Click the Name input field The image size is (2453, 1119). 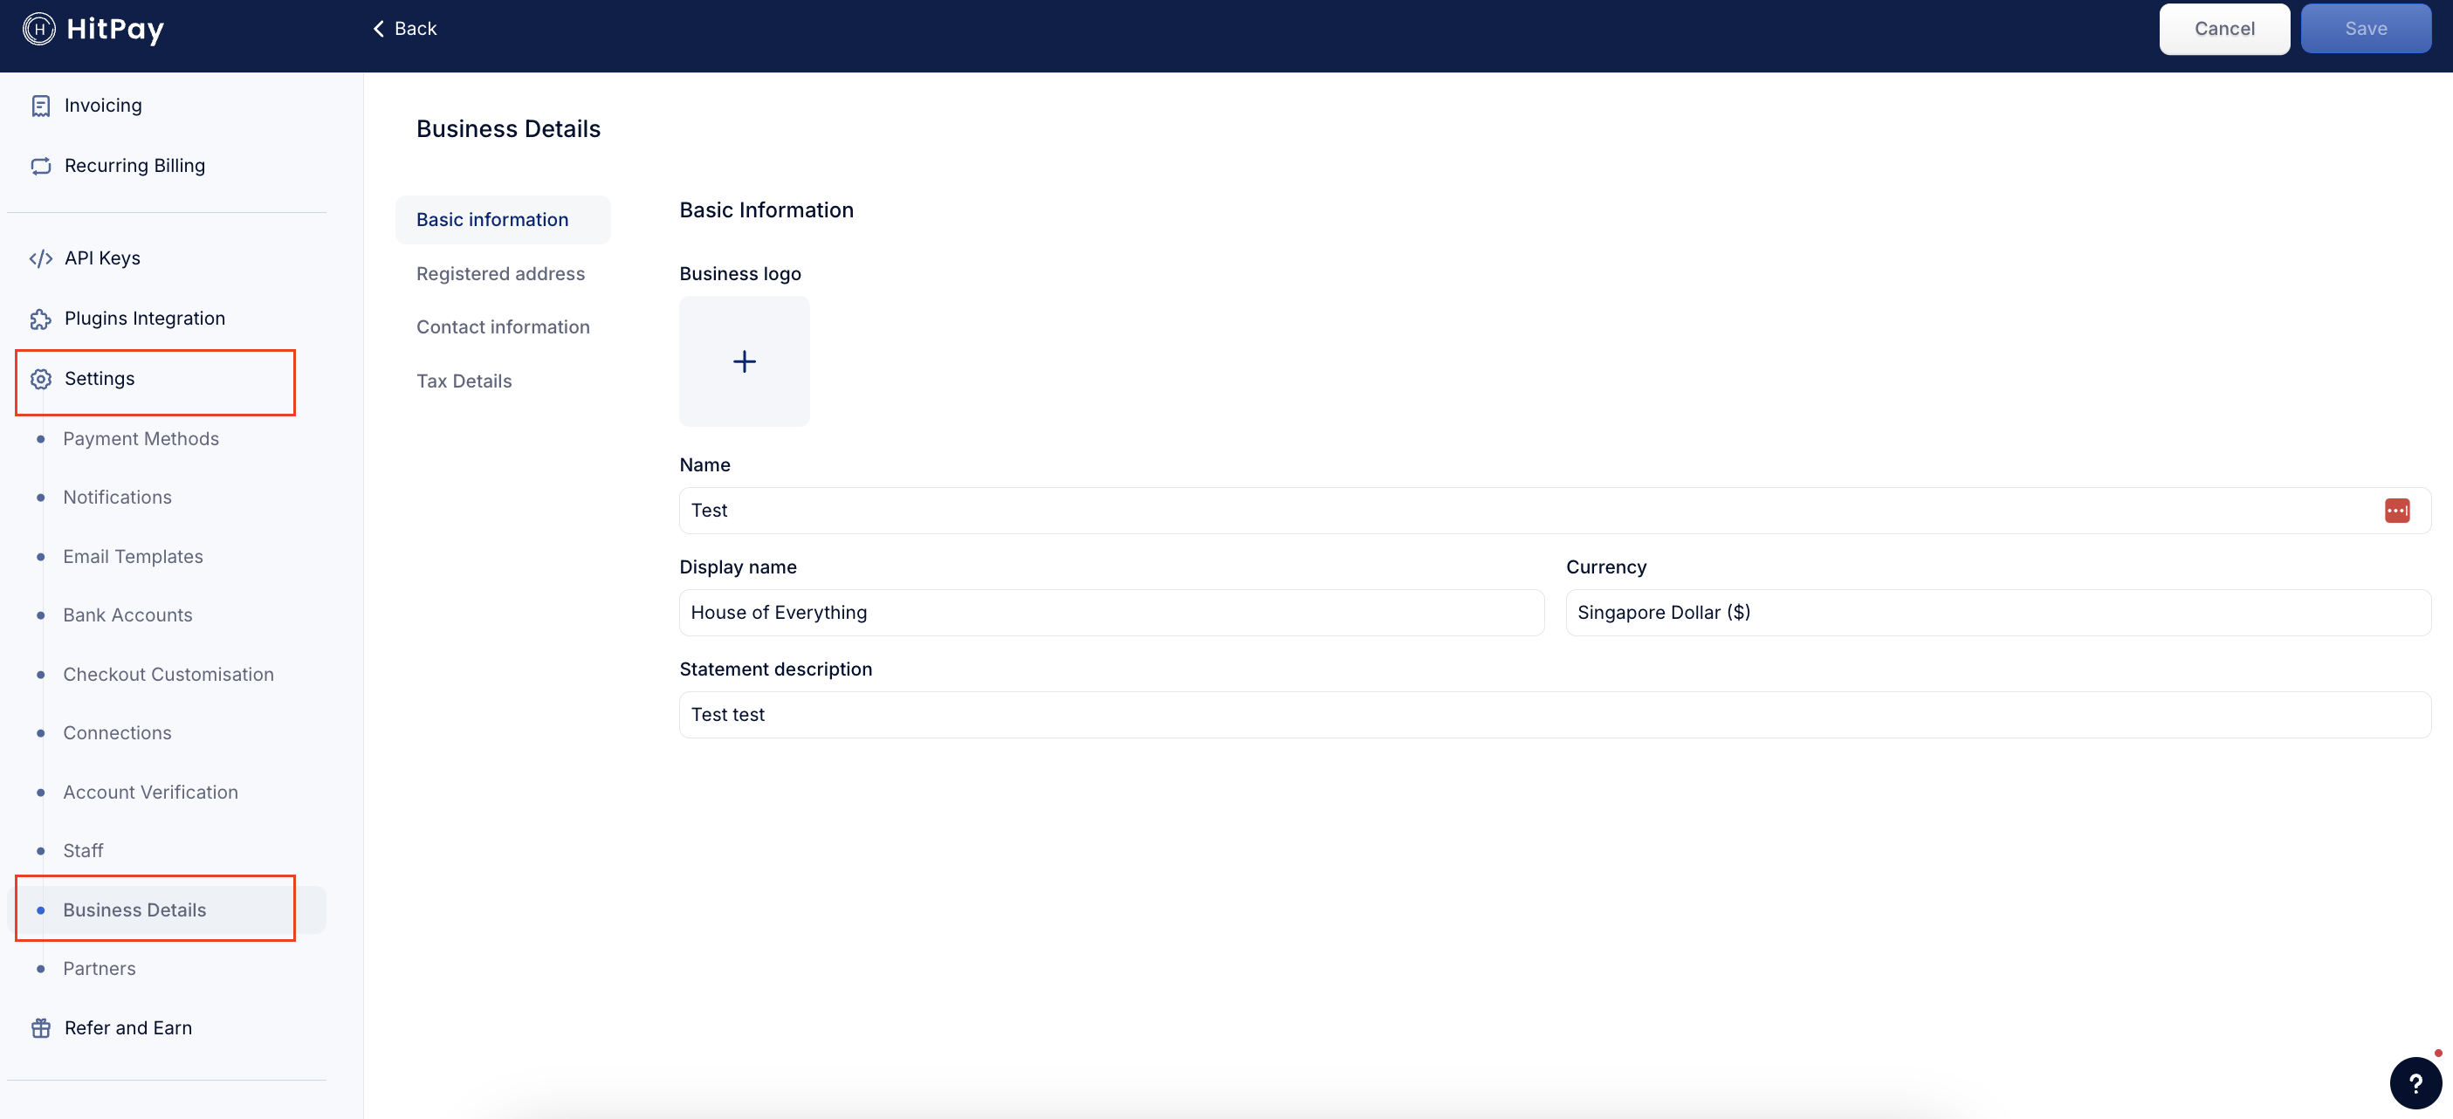tap(1555, 511)
